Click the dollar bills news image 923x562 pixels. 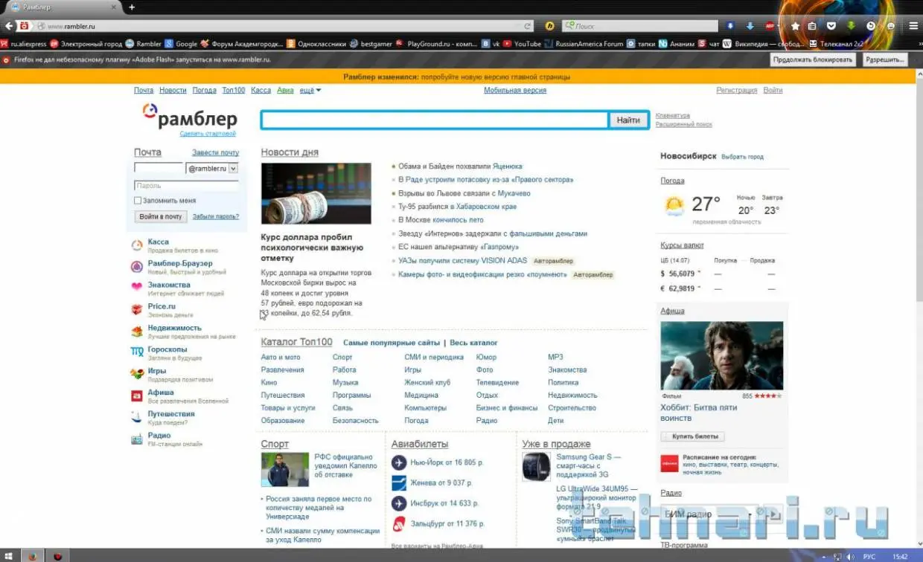316,194
